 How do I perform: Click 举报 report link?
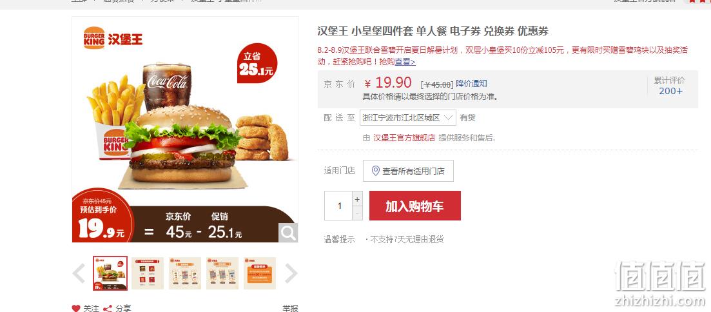tap(290, 308)
